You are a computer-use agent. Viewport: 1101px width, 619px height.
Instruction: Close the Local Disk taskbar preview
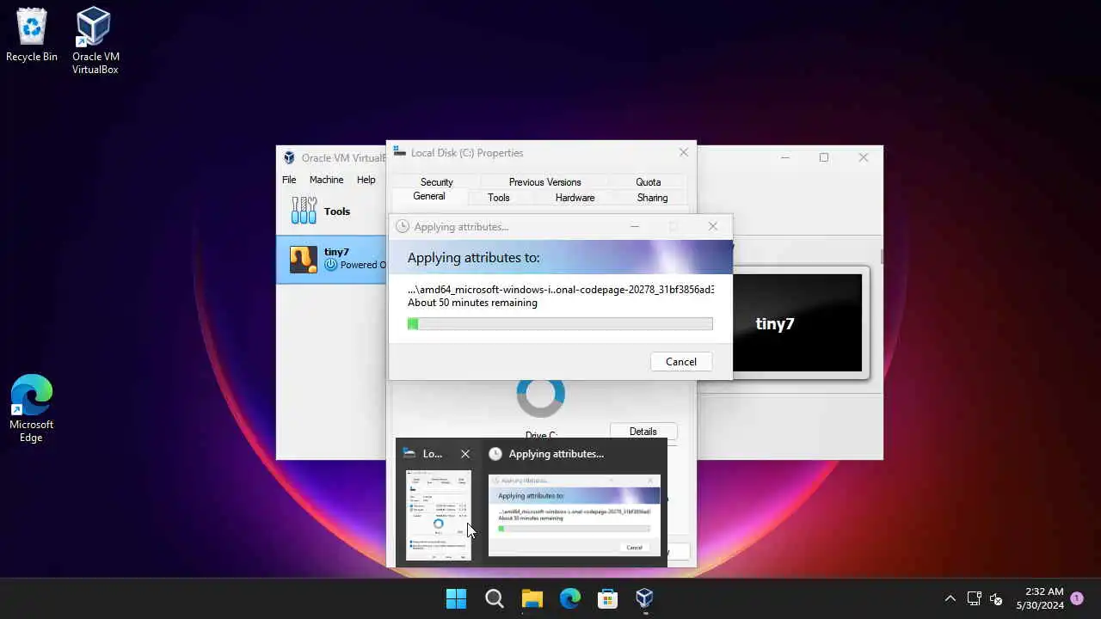coord(465,454)
